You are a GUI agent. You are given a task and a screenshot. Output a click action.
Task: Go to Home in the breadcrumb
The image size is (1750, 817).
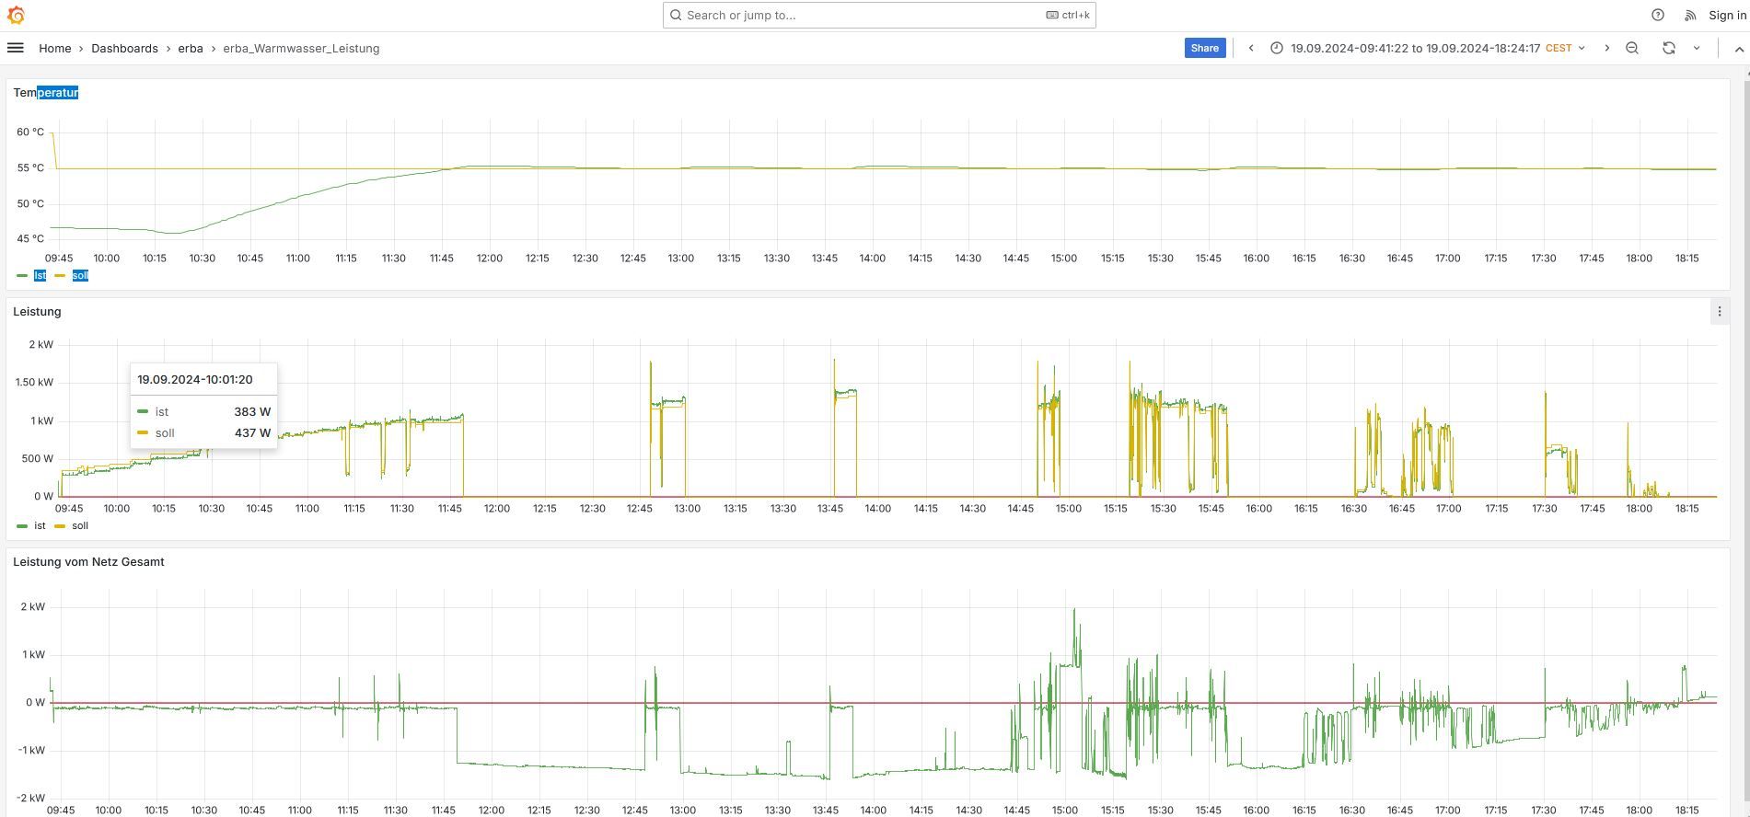(54, 48)
